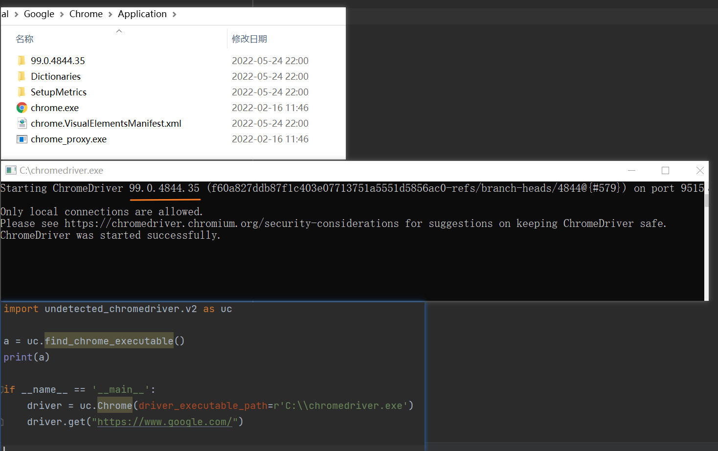Click the underlined version 99.0.4844.35 in console output

pyautogui.click(x=165, y=188)
